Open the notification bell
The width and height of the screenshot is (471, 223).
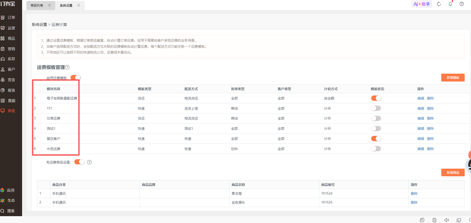pos(450,4)
